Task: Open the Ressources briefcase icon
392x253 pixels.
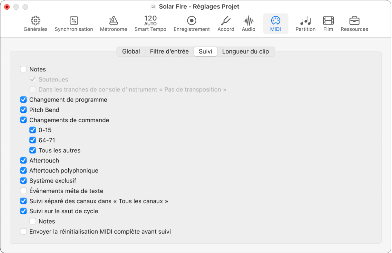Action: pos(354,21)
